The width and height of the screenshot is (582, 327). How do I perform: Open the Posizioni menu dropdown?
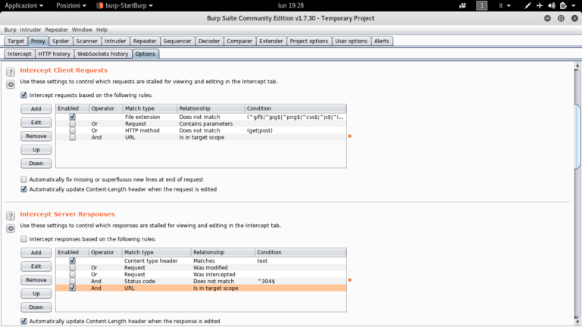click(x=72, y=5)
